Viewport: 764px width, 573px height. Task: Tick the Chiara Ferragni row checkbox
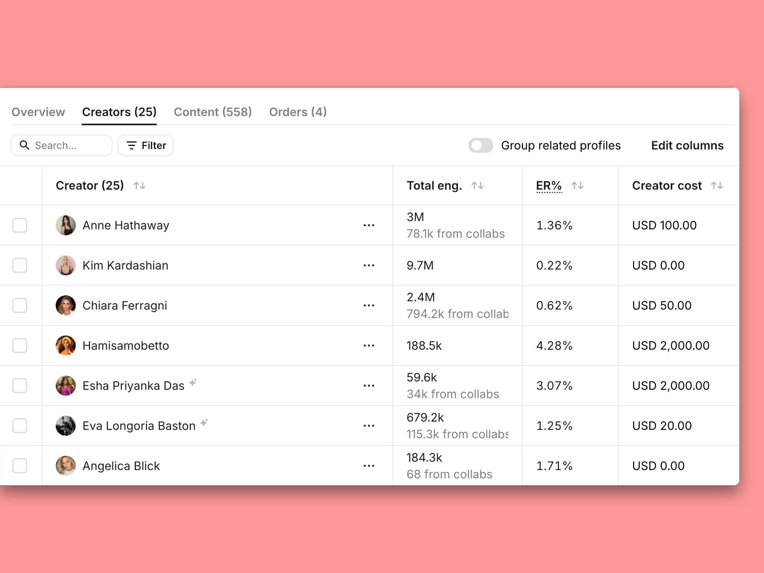click(x=20, y=306)
